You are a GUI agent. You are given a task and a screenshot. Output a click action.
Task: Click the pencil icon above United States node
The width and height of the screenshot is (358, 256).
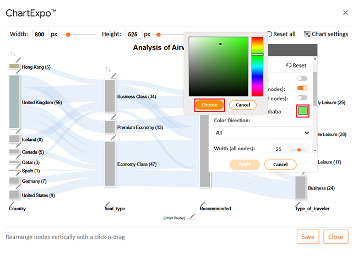(x=18, y=187)
